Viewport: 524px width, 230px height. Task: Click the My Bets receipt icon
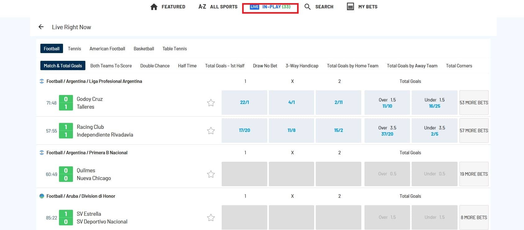point(350,7)
